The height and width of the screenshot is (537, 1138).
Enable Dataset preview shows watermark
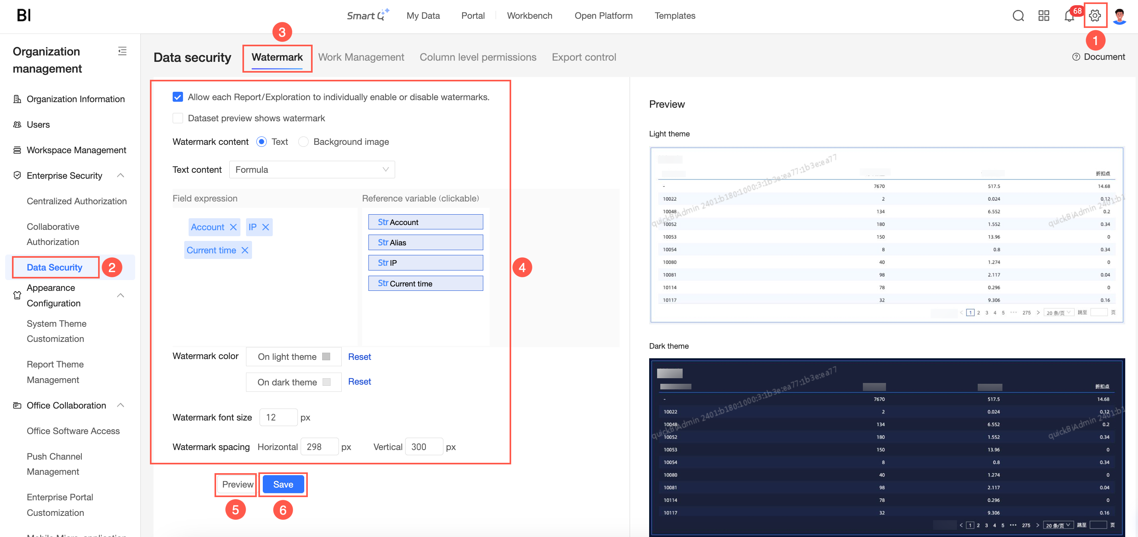[x=177, y=118]
